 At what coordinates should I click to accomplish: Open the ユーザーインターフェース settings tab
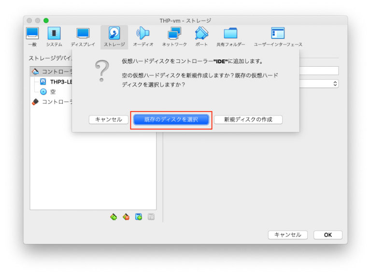tap(278, 37)
